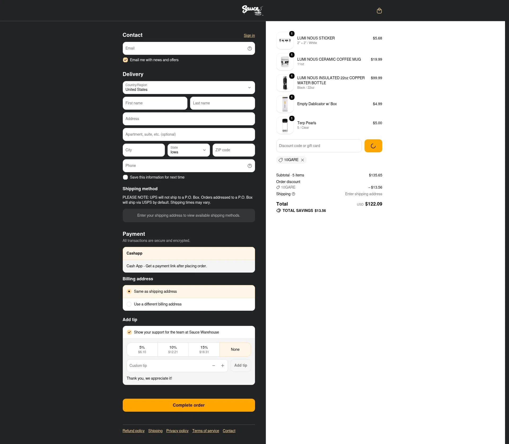509x444 pixels.
Task: Open the Contact footer link
Action: coord(229,431)
